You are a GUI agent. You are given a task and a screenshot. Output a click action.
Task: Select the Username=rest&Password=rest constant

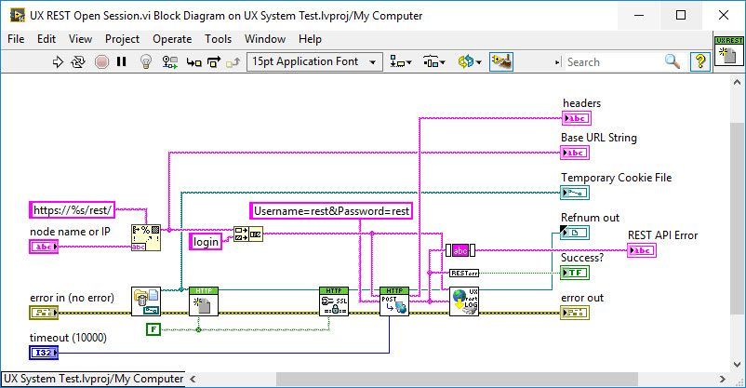pos(331,211)
